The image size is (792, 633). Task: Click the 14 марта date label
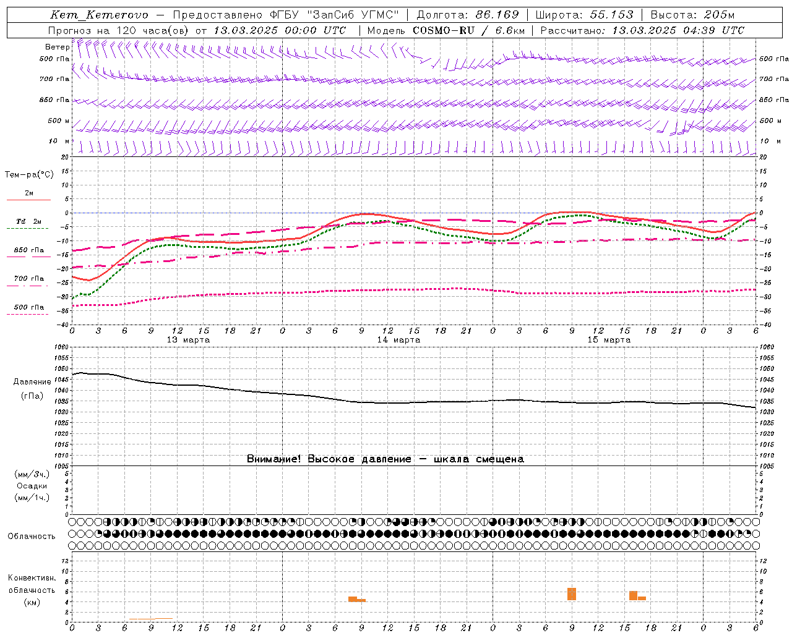tap(398, 340)
